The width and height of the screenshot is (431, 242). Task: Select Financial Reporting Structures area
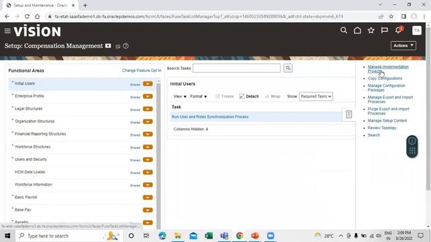(40, 134)
